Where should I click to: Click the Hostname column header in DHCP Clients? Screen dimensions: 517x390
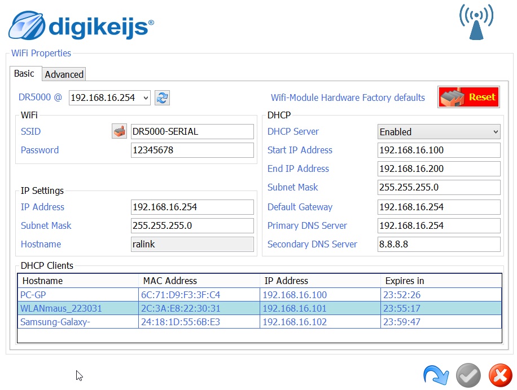point(78,281)
